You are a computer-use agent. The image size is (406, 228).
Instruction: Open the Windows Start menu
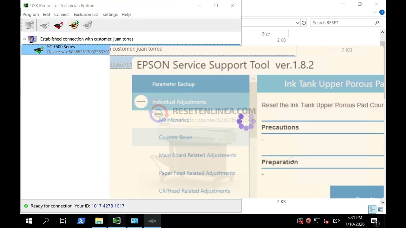[29, 221]
